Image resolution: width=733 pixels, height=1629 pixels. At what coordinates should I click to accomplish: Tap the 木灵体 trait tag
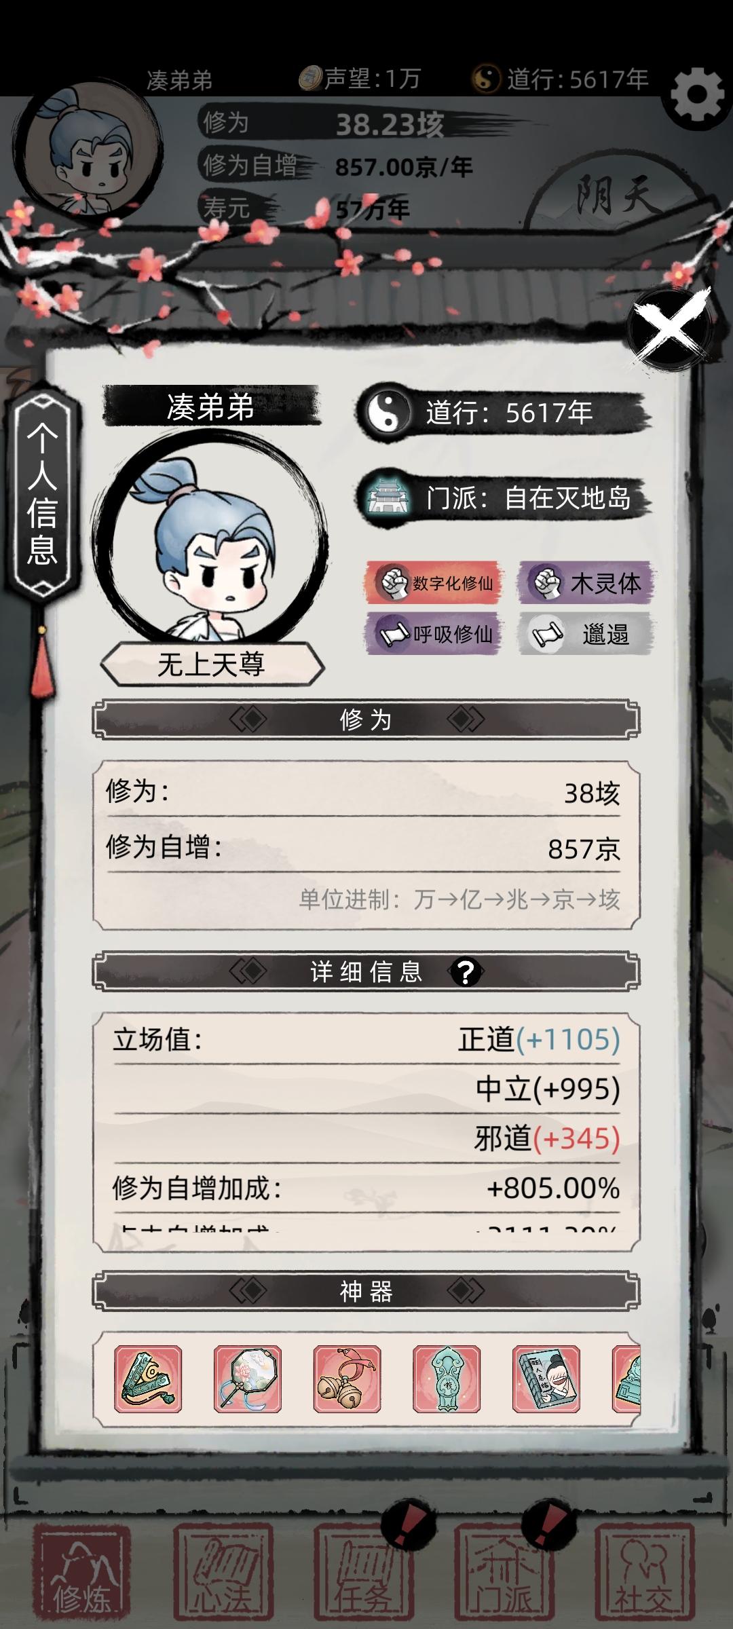click(587, 582)
